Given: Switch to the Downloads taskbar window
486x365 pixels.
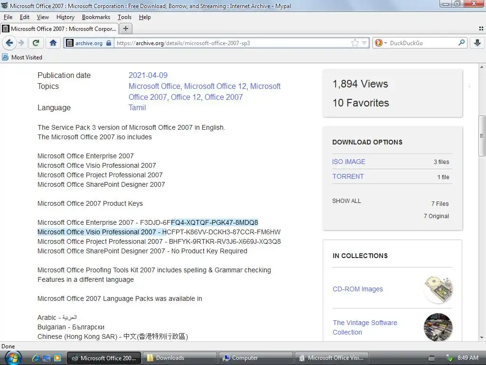Looking at the screenshot, I should (x=180, y=358).
